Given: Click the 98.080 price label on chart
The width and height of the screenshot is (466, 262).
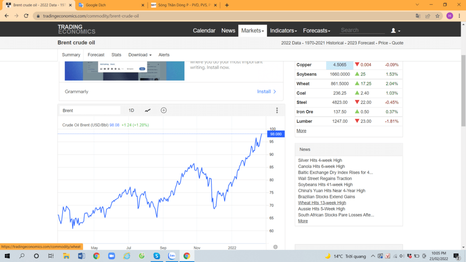Looking at the screenshot, I should click(x=276, y=134).
